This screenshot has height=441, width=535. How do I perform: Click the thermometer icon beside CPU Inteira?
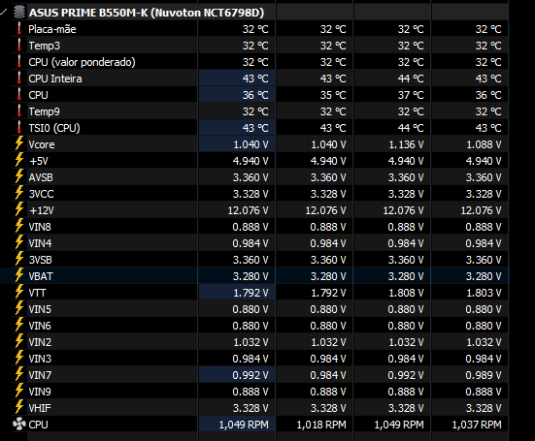pyautogui.click(x=19, y=79)
